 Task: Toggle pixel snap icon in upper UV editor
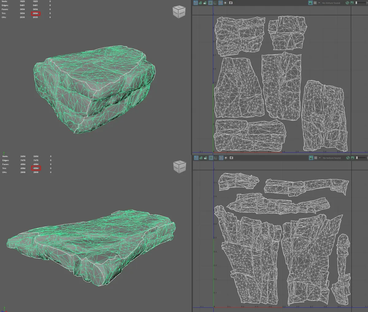tap(215, 3)
